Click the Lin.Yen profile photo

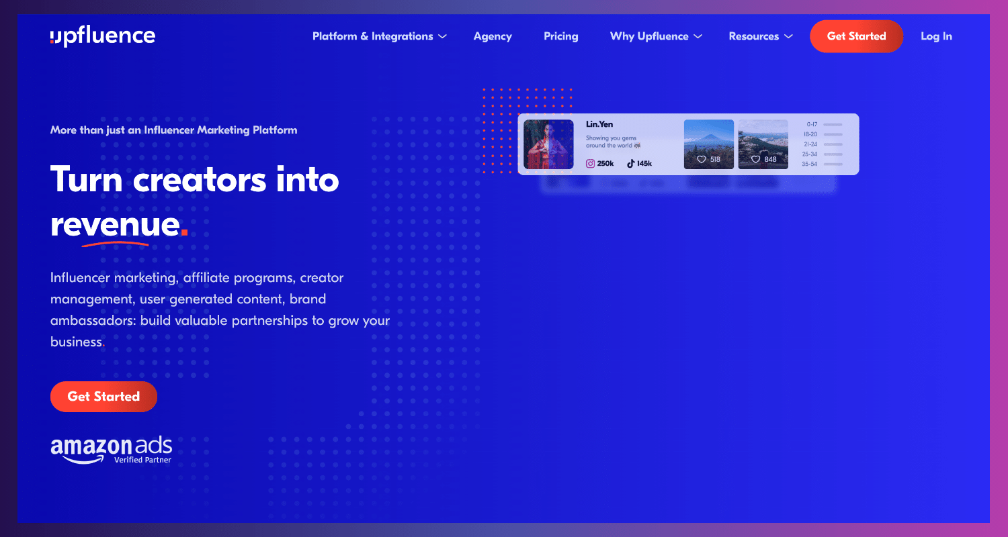click(x=548, y=144)
